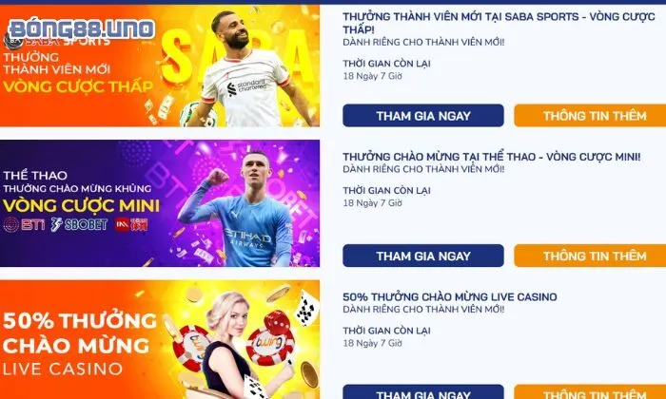Click Tham Gia Ngay for Saba Sports promotion
The height and width of the screenshot is (399, 666).
423,115
